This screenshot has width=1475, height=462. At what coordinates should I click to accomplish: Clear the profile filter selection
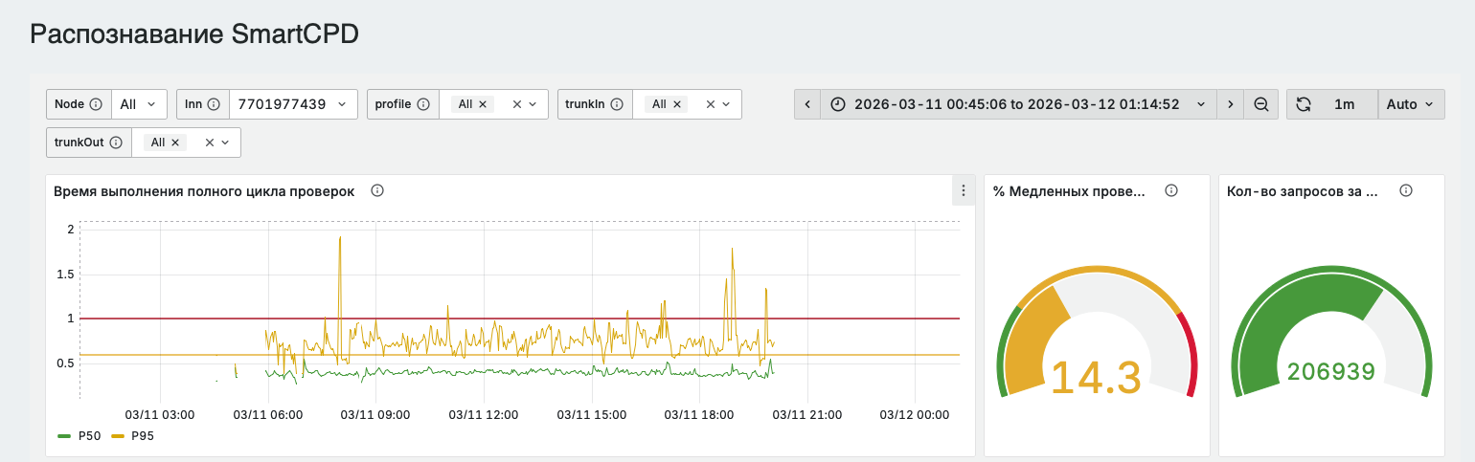coord(517,104)
